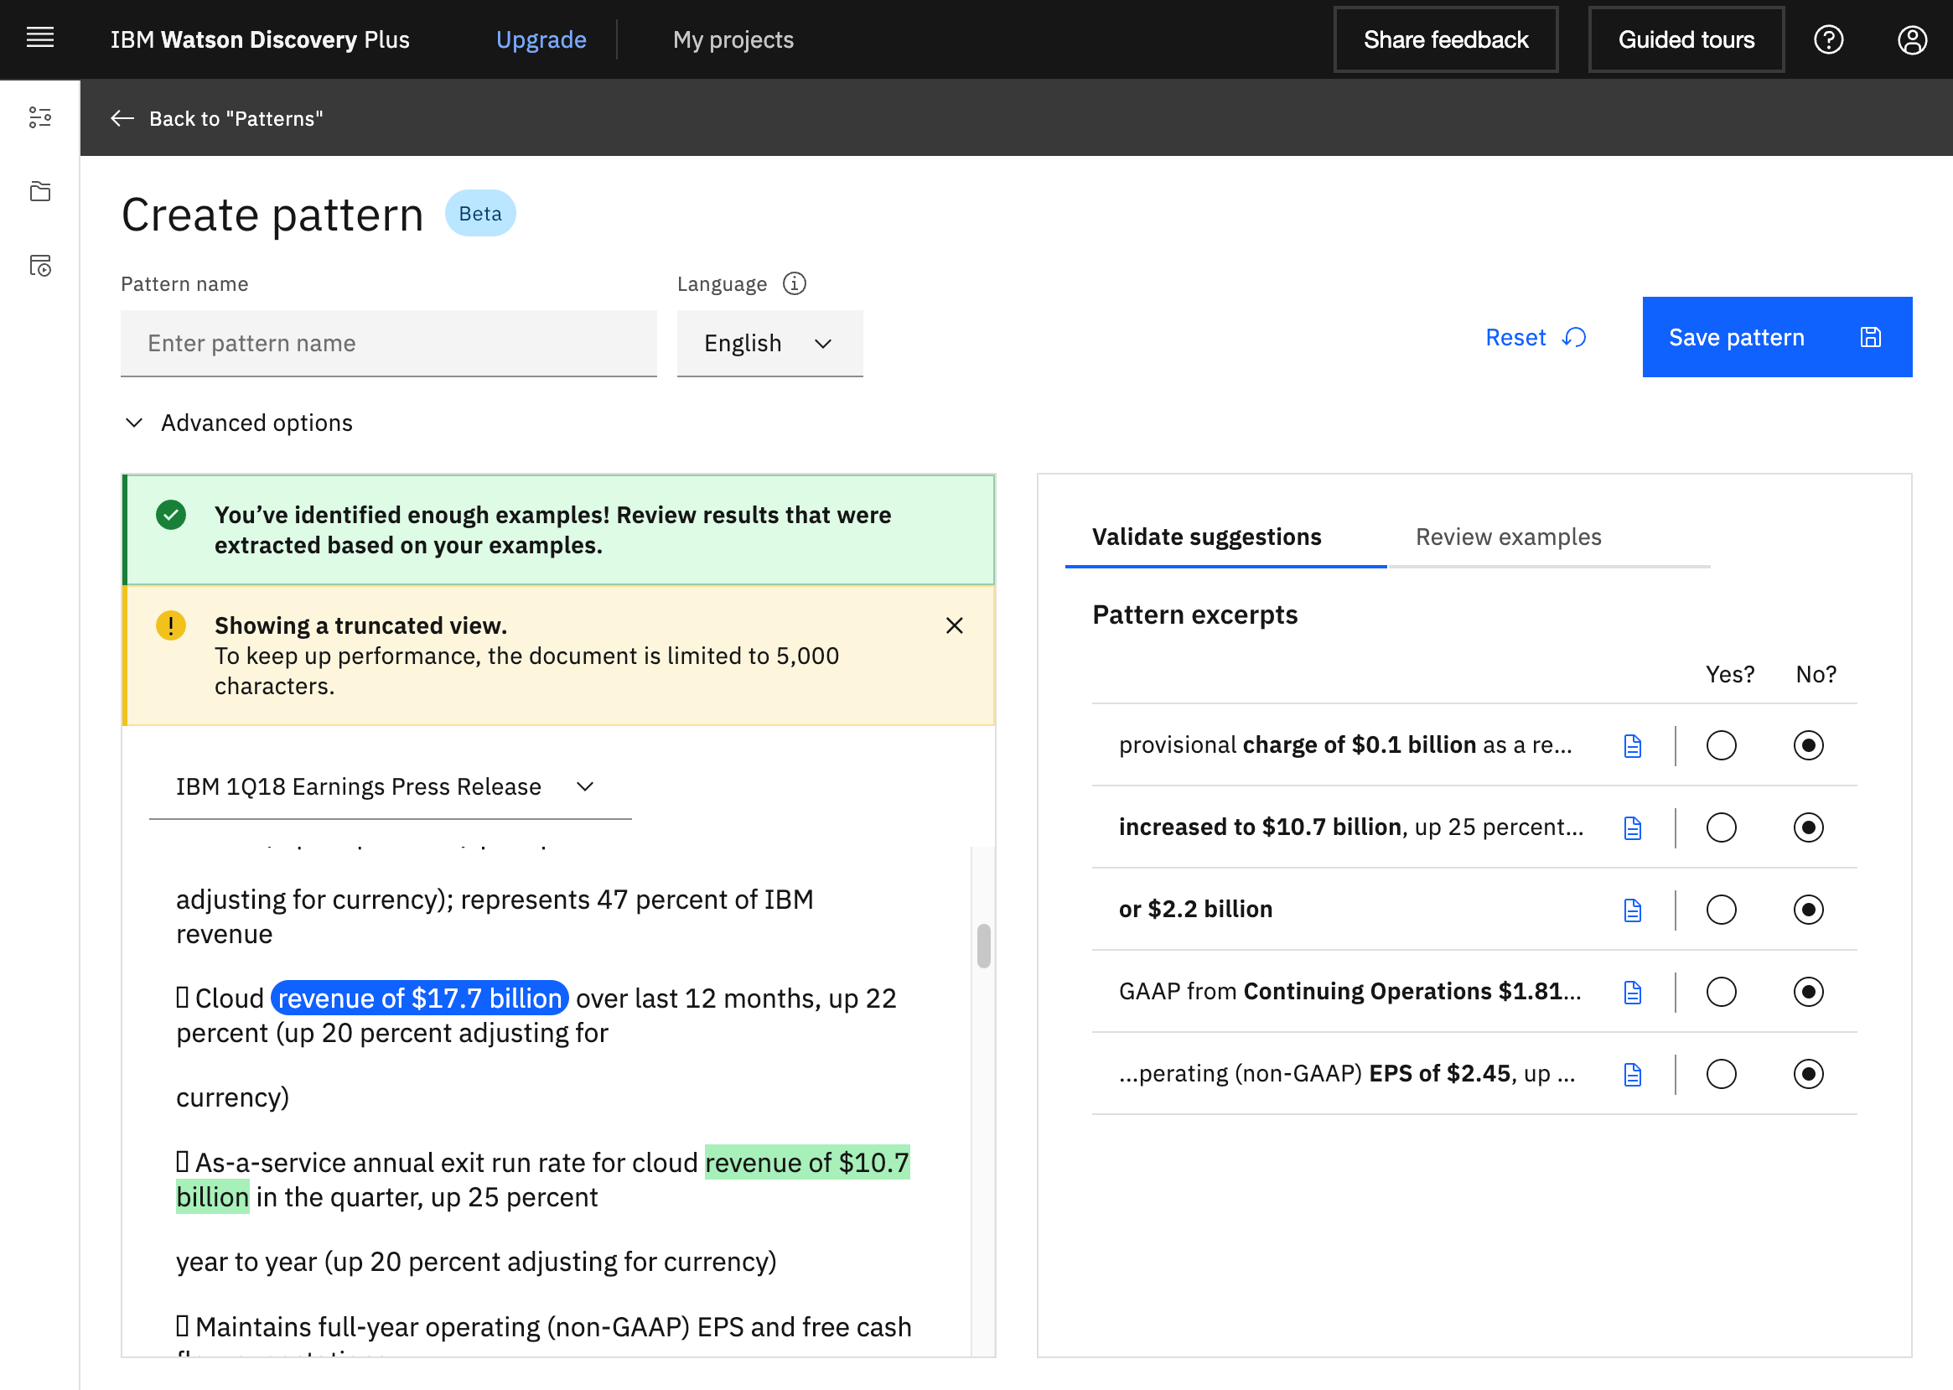The image size is (1953, 1390).
Task: Select Yes for 'or $2.2 billion'
Action: (1721, 910)
